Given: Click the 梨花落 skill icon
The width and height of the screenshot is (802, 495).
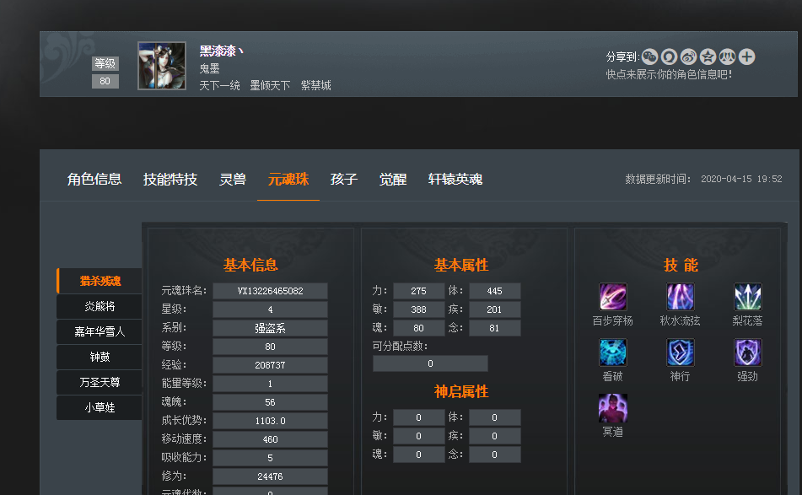Looking at the screenshot, I should tap(748, 297).
